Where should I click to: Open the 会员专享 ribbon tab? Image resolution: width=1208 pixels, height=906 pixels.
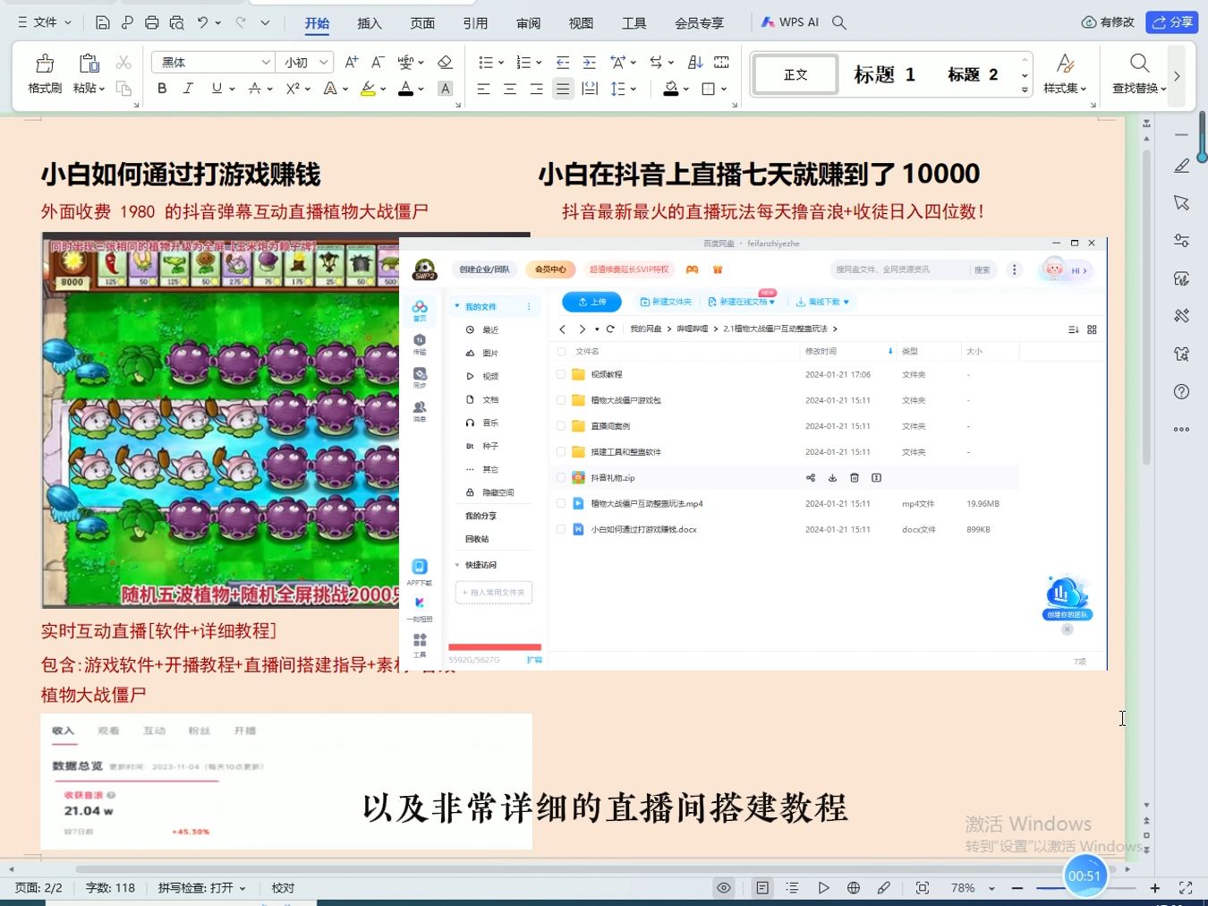tap(699, 23)
